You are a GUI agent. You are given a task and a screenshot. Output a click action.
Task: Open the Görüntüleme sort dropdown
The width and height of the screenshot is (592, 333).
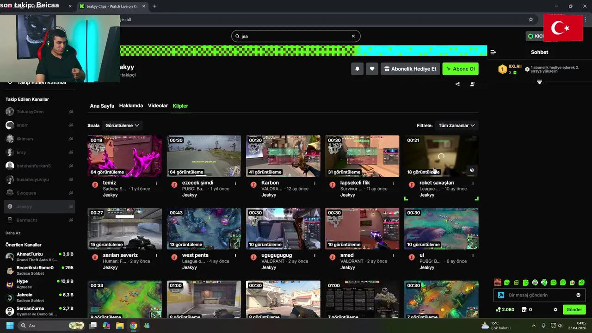pyautogui.click(x=122, y=125)
